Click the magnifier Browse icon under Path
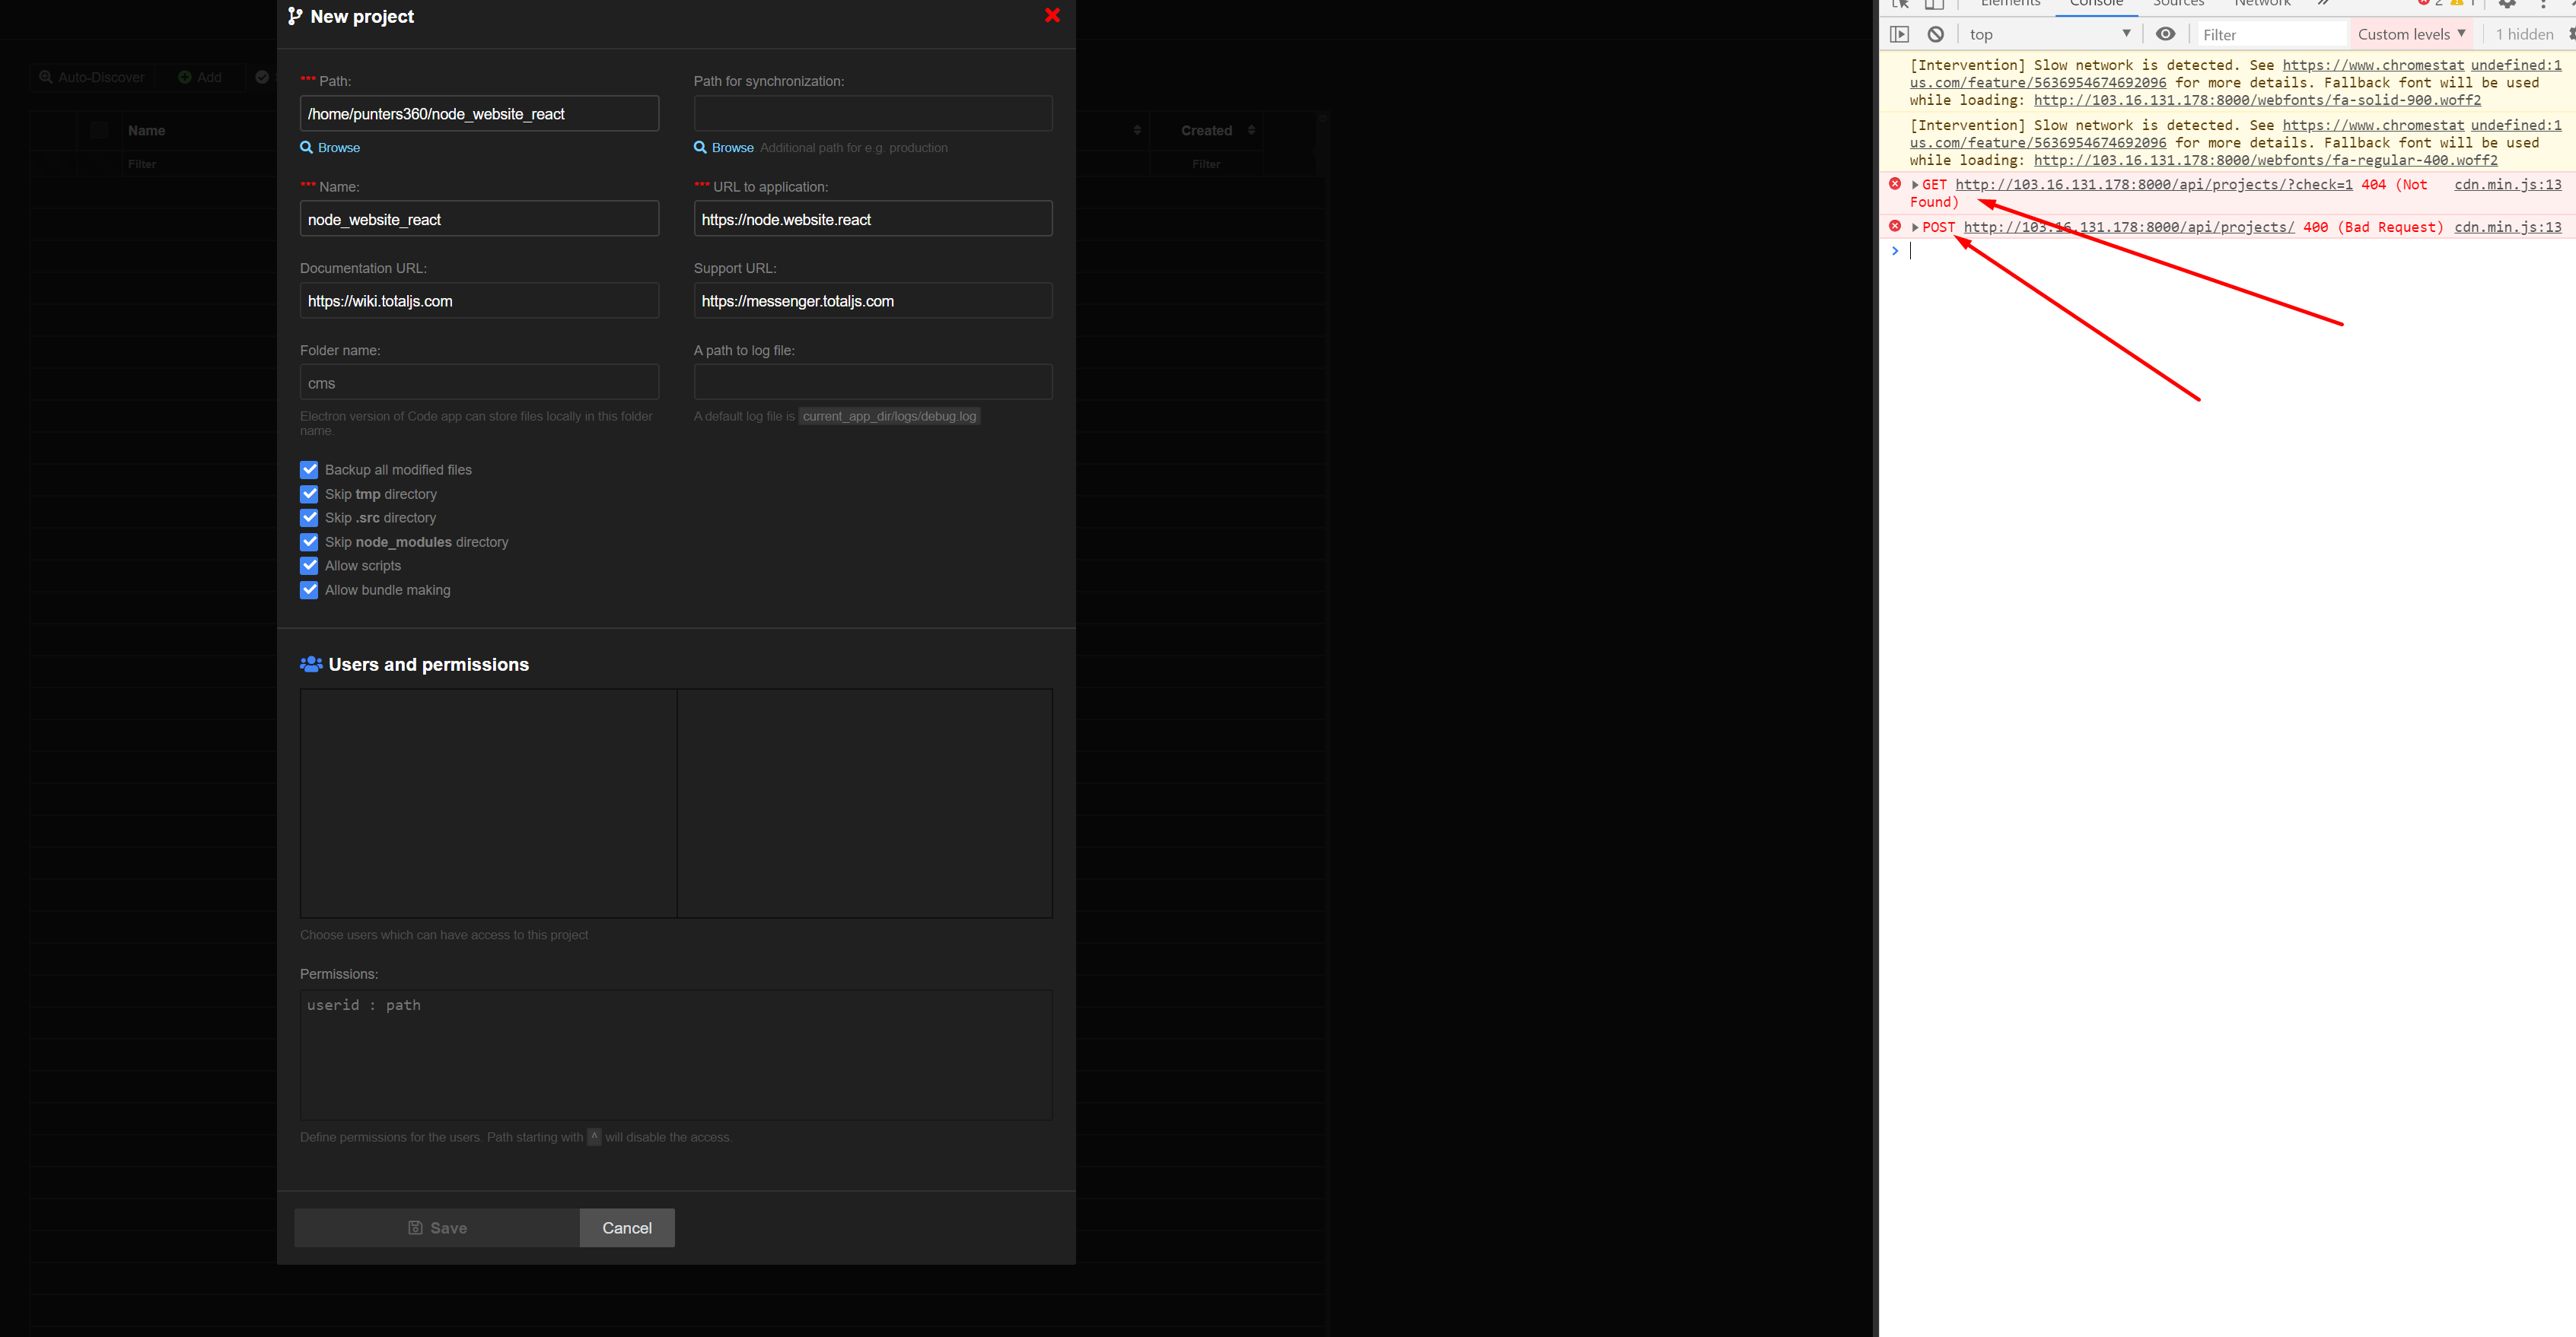This screenshot has height=1337, width=2576. (x=307, y=147)
